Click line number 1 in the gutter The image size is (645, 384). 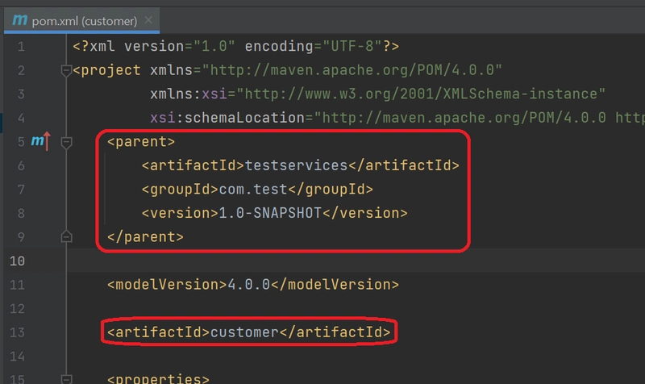[21, 47]
